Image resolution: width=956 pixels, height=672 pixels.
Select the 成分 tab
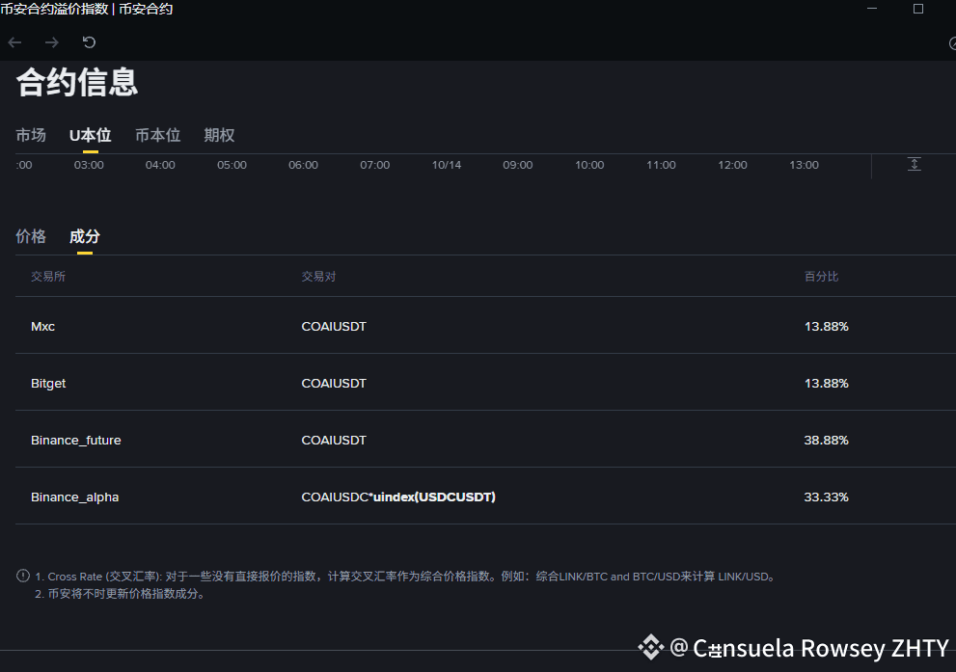85,236
